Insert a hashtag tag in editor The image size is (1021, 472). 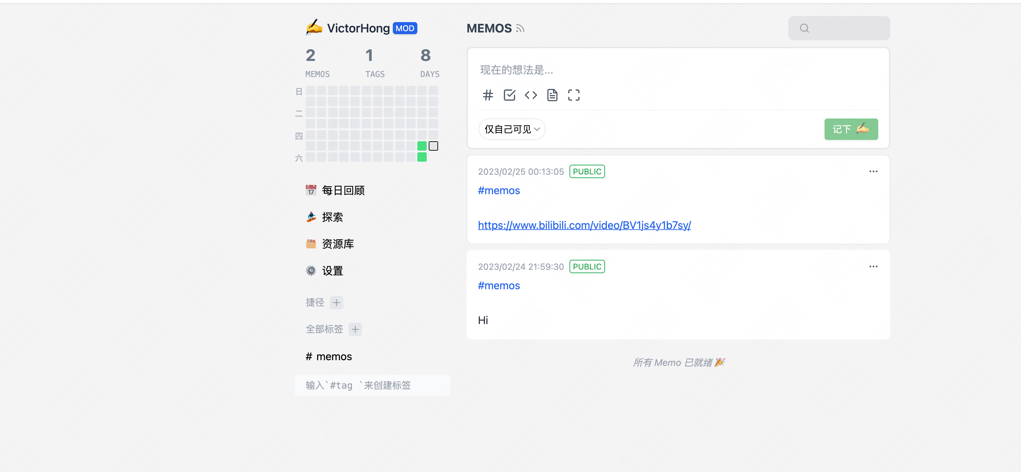click(x=488, y=95)
